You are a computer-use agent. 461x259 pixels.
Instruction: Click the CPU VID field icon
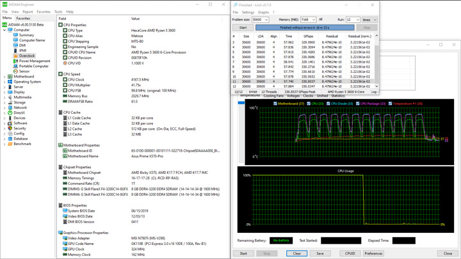65,63
